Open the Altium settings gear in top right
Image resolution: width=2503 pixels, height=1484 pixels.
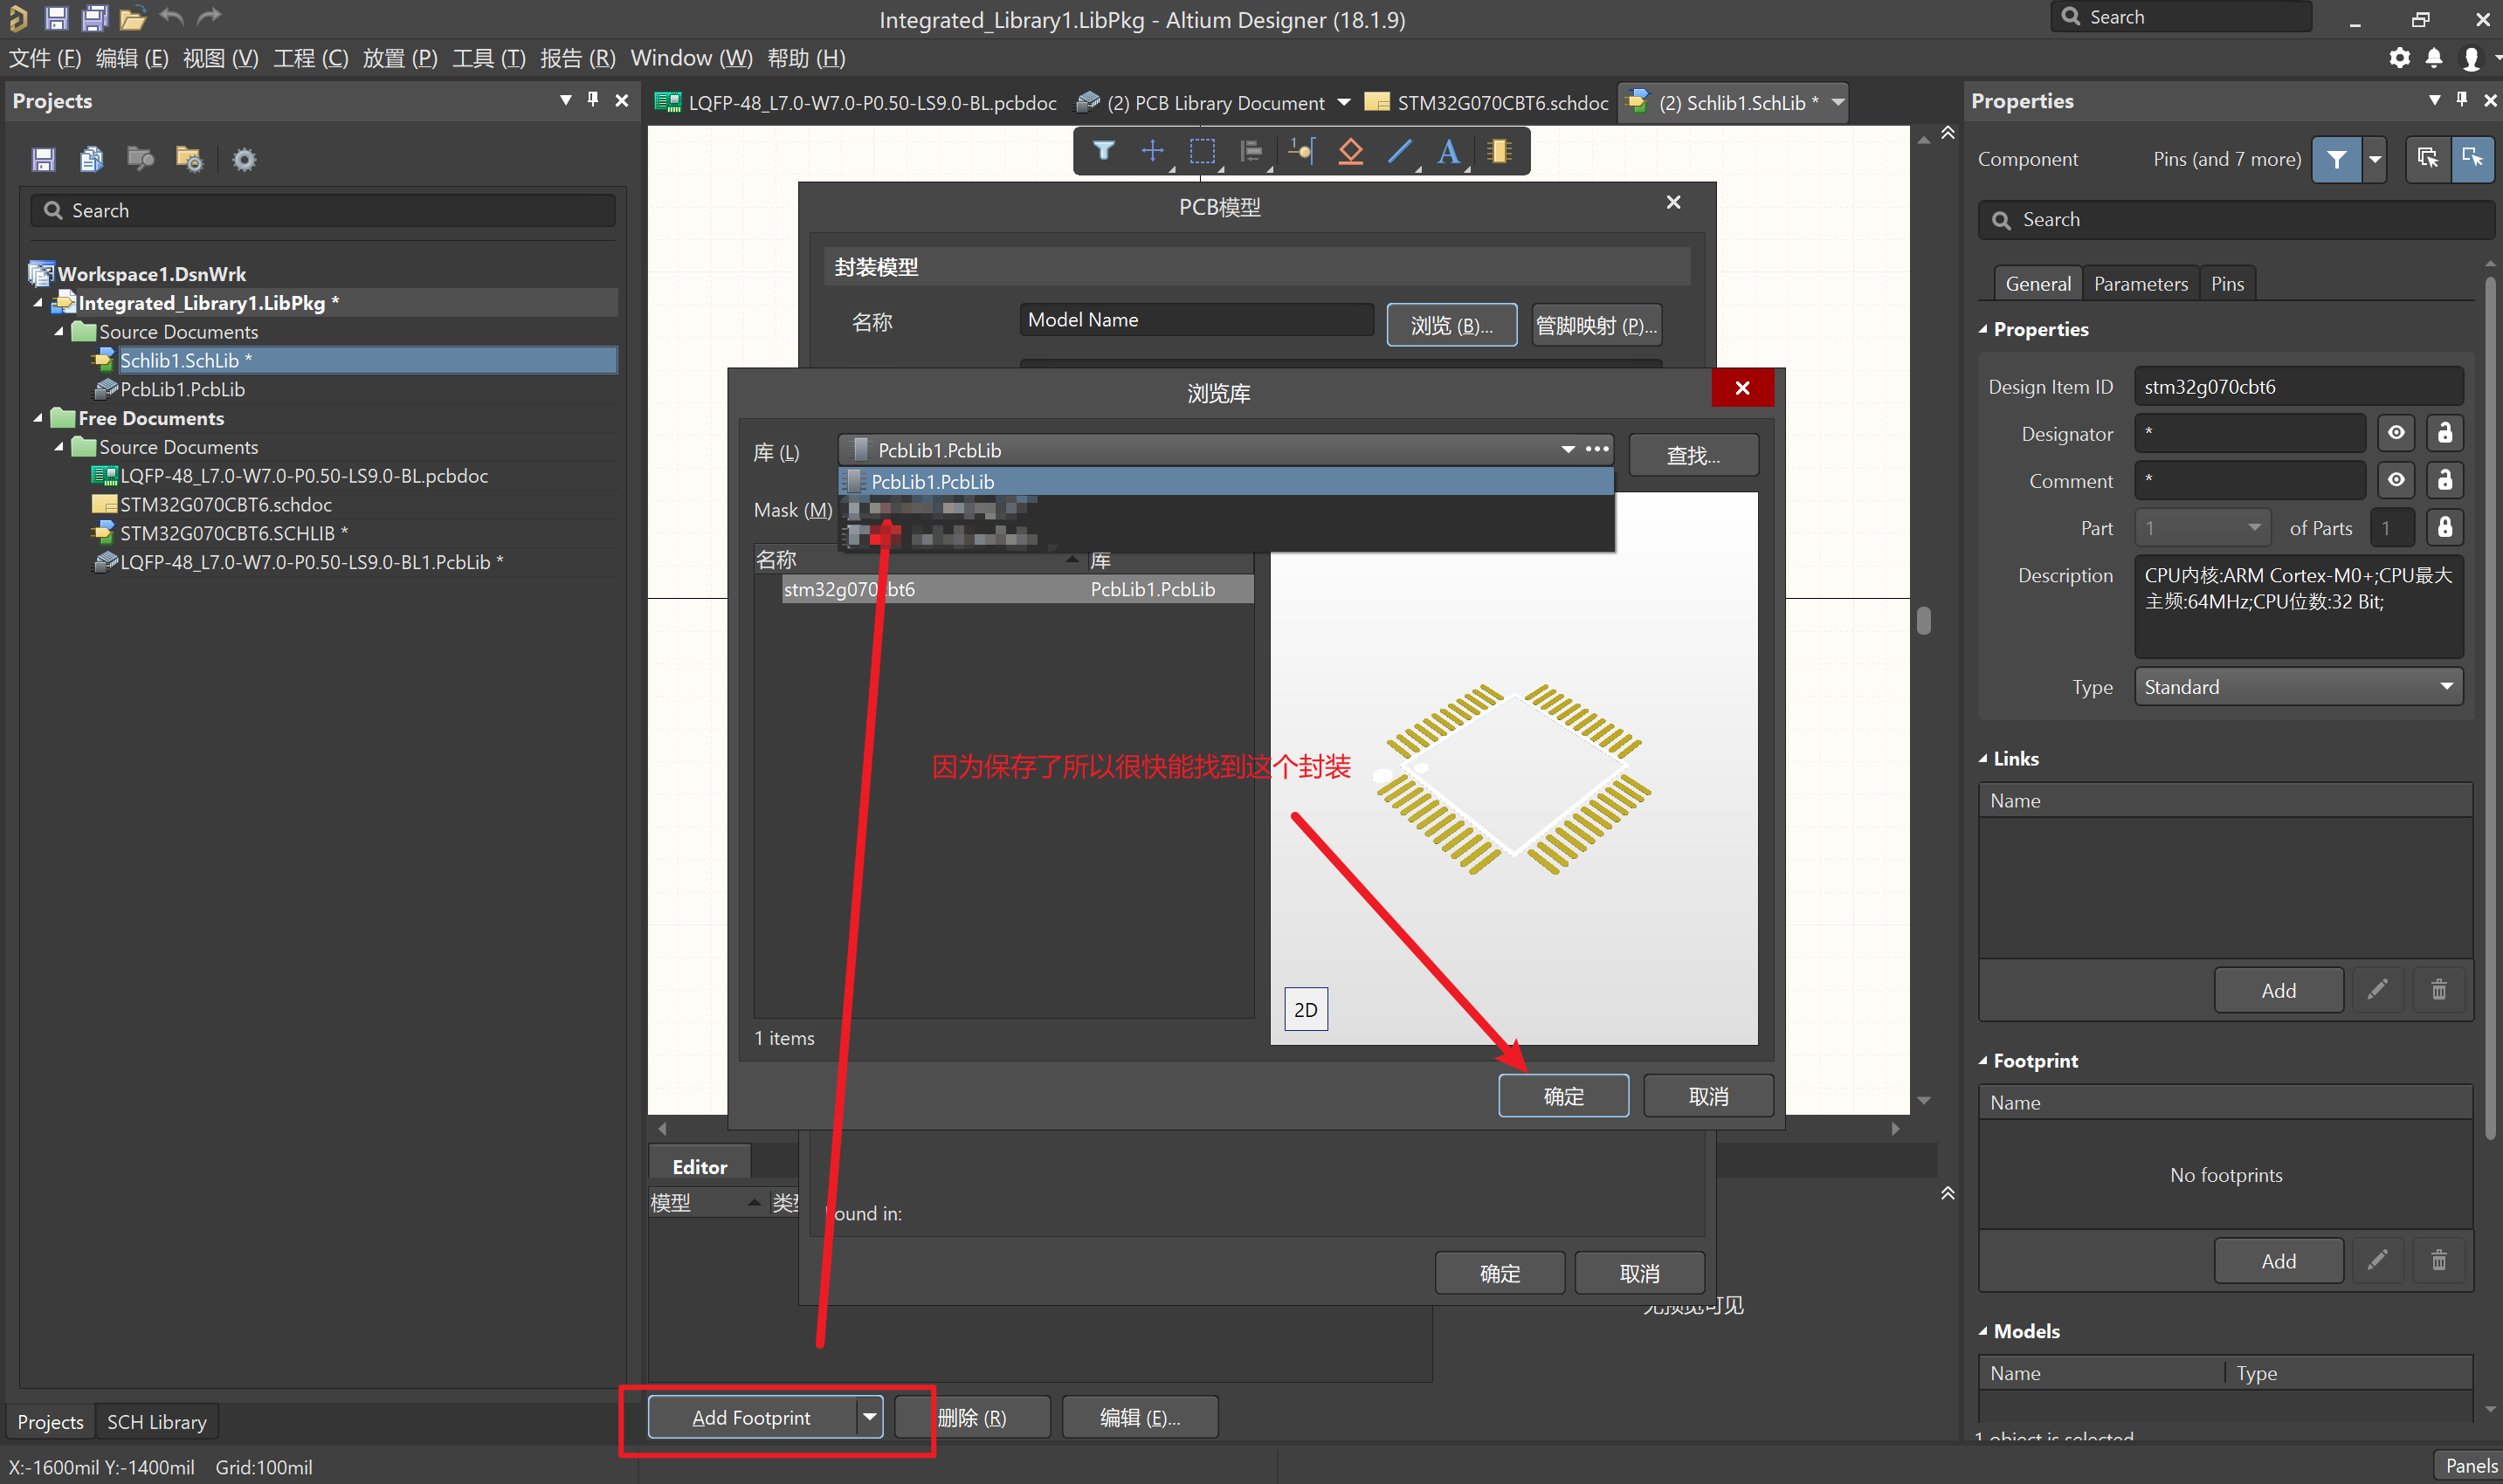pyautogui.click(x=2399, y=58)
